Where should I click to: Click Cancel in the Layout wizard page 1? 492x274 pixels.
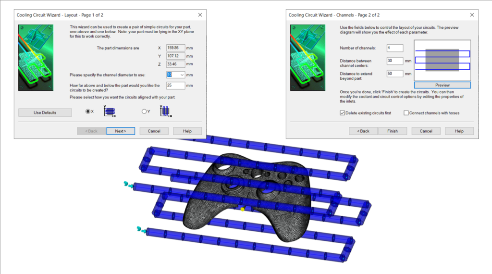click(154, 131)
